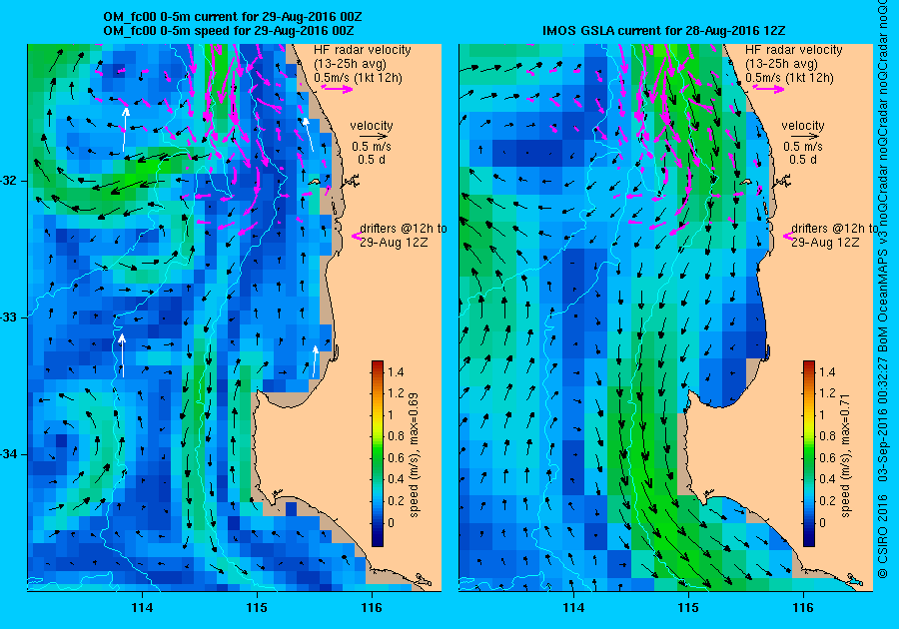This screenshot has width=899, height=629.
Task: Click 'velocity' legend label in right map
Action: pos(803,126)
